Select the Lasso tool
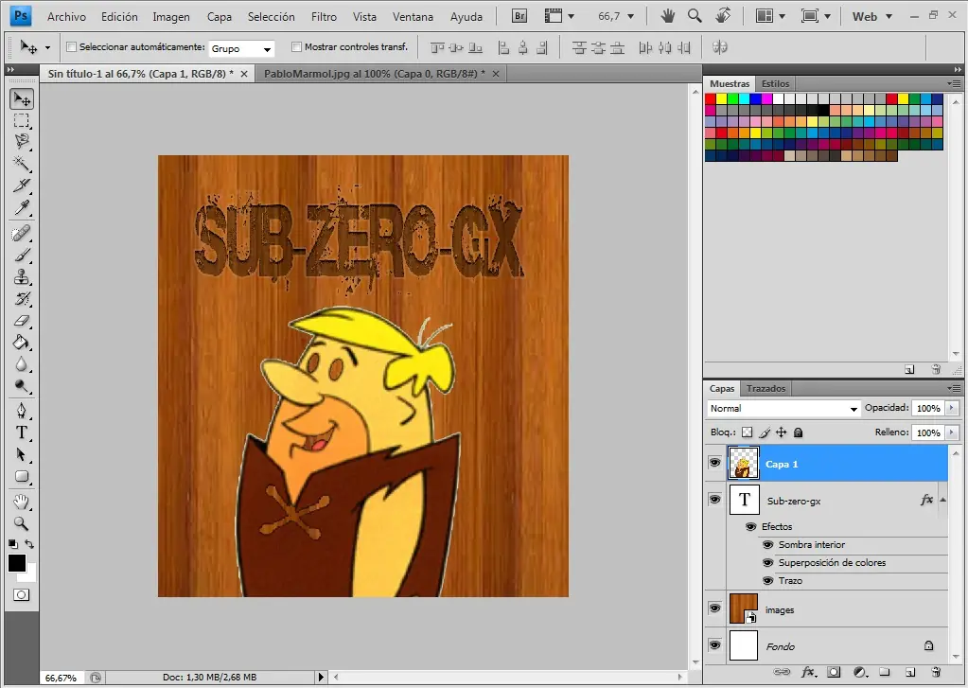Viewport: 968px width, 688px height. click(22, 142)
